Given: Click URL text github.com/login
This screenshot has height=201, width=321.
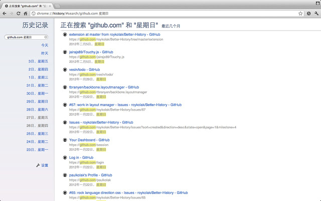Looking at the screenshot, I should 86,162.
